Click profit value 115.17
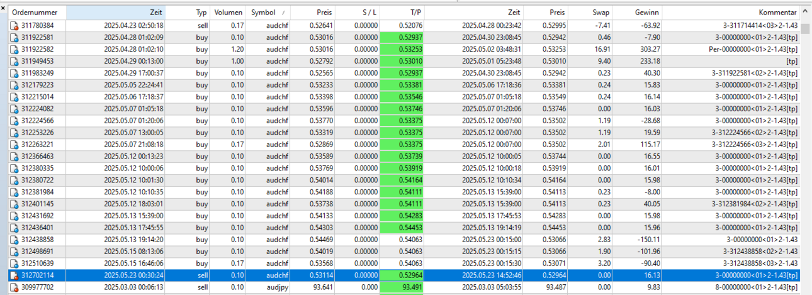 (x=650, y=145)
